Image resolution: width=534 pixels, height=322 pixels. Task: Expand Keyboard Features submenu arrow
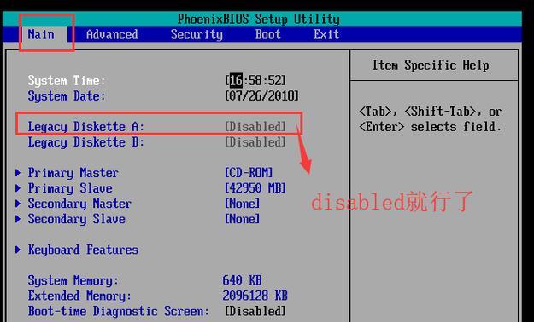pyautogui.click(x=18, y=250)
